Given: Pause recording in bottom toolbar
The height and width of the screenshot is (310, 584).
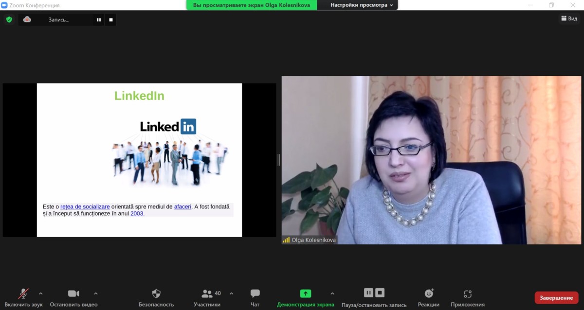Looking at the screenshot, I should 369,293.
